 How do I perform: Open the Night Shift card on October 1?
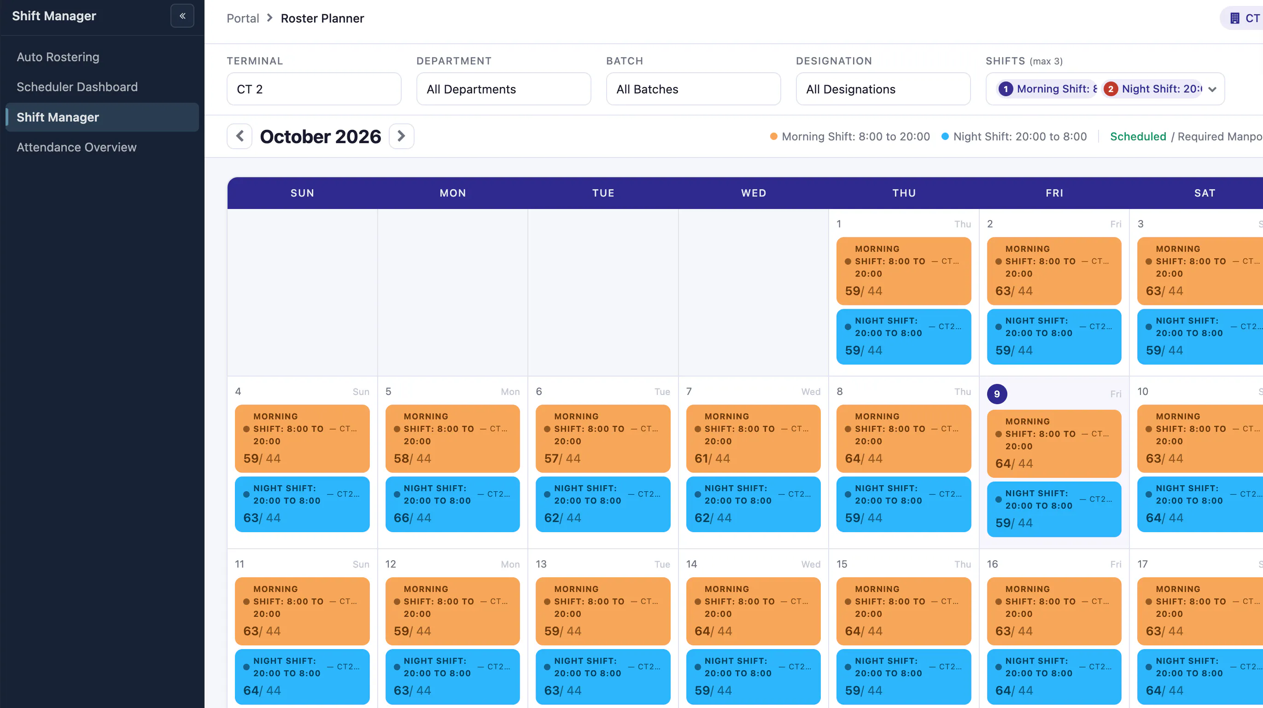point(904,337)
